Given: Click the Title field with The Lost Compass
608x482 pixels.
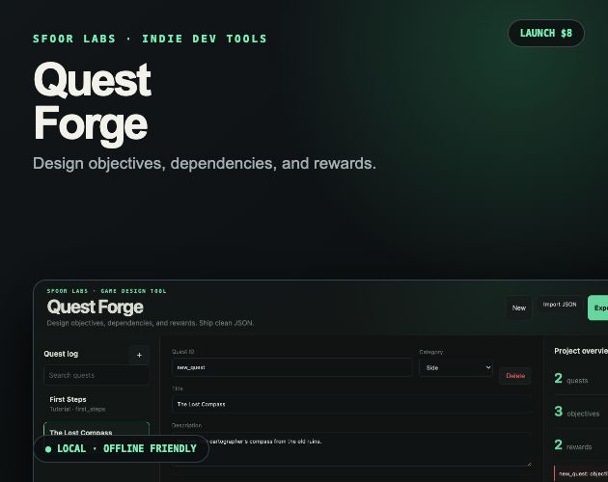Looking at the screenshot, I should (x=351, y=404).
